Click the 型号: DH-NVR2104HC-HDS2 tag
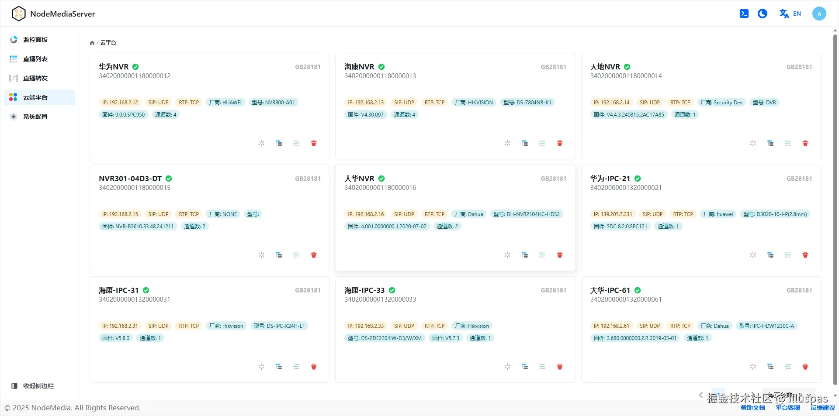839x416 pixels. point(527,214)
